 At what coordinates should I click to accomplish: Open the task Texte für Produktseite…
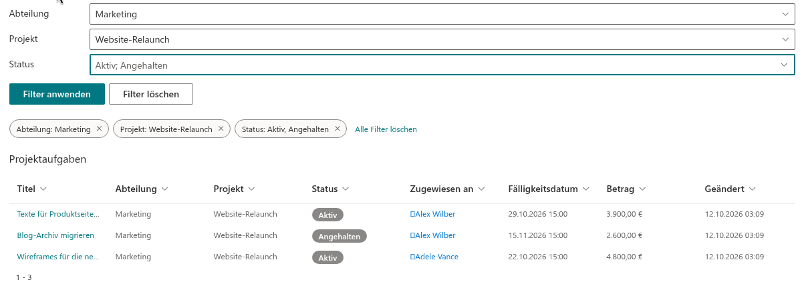click(x=58, y=214)
